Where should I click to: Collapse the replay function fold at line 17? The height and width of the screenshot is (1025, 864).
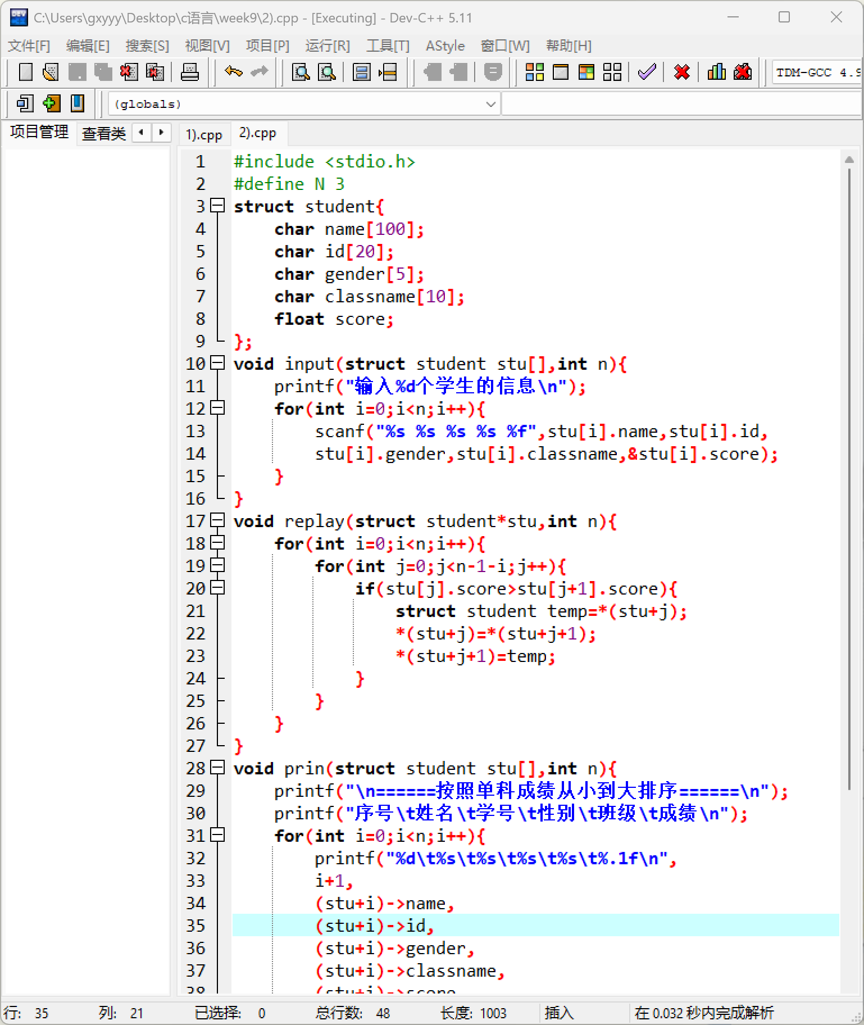[x=217, y=520]
